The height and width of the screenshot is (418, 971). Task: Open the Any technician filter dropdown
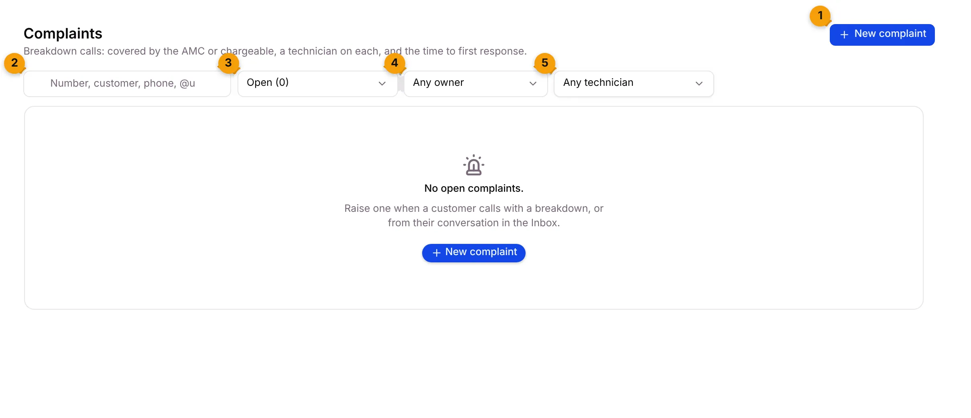[x=634, y=83]
